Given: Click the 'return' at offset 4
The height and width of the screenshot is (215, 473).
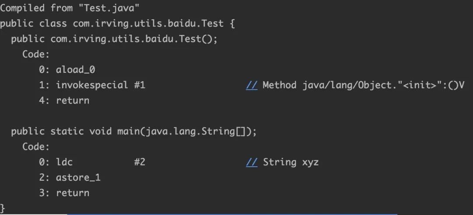Looking at the screenshot, I should pyautogui.click(x=73, y=100).
